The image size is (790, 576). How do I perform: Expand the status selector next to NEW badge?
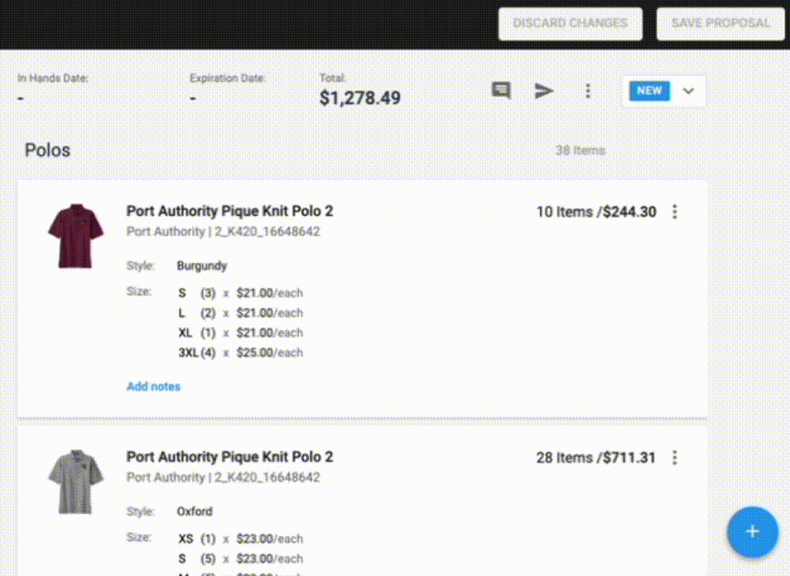(x=688, y=91)
